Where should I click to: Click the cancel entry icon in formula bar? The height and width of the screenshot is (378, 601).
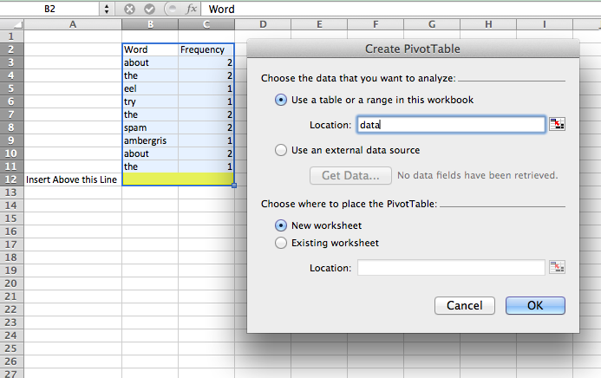pos(129,9)
